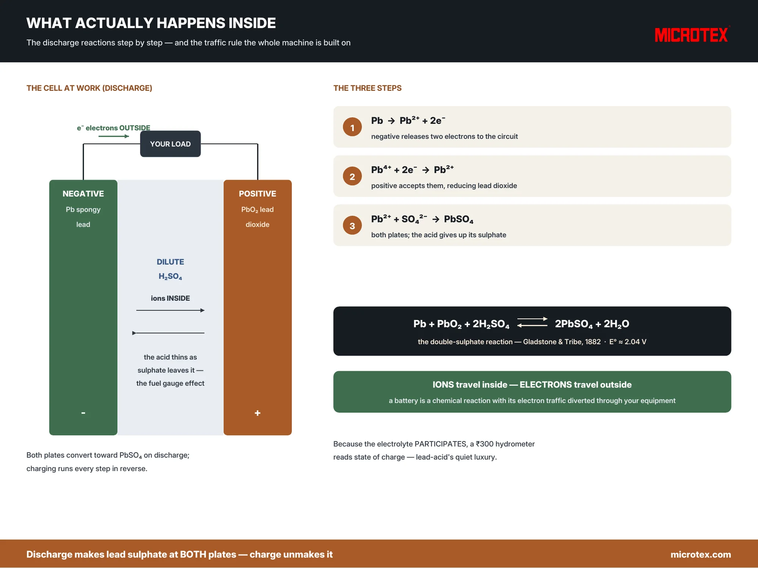This screenshot has height=568, width=758.
Task: Click the electrons OUTSIDE arrow
Action: [114, 136]
